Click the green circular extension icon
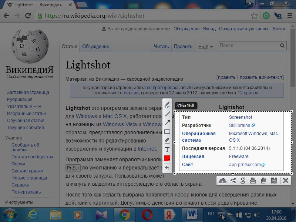The width and height of the screenshot is (296, 222). [x=266, y=16]
